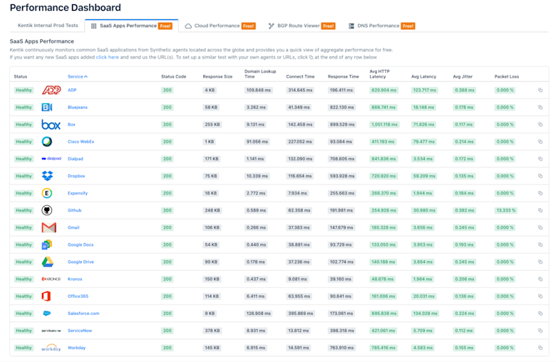556x362 pixels.
Task: Click the copy-test icon in the Google Docs row
Action: (x=540, y=244)
